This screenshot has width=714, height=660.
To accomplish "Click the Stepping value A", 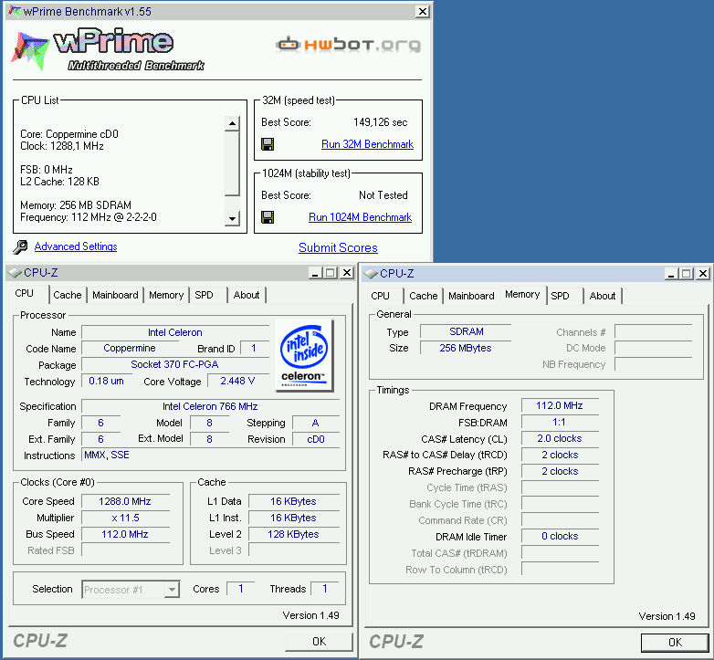I will 316,423.
